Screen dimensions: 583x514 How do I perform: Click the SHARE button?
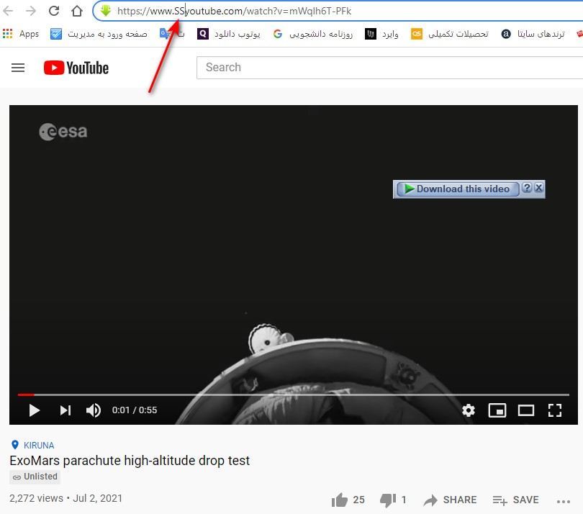pyautogui.click(x=450, y=500)
